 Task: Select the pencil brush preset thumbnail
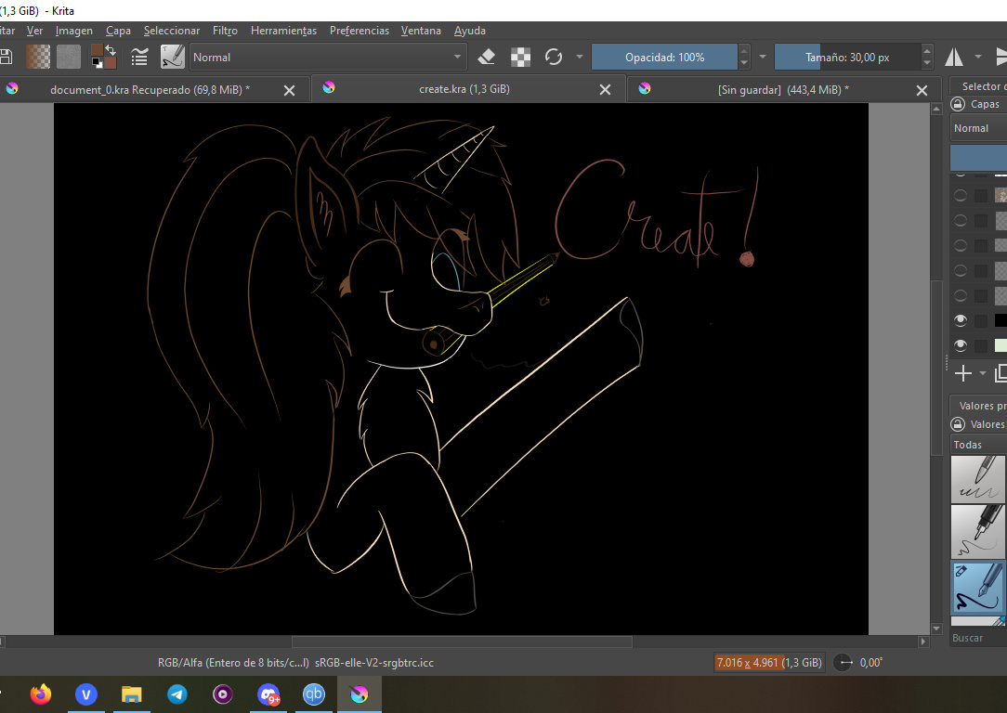(x=977, y=479)
